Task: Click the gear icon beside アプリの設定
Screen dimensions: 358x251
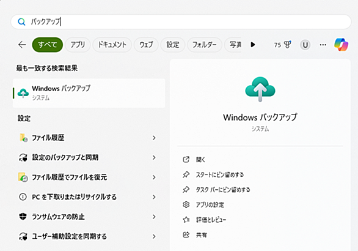Action: [x=186, y=204]
